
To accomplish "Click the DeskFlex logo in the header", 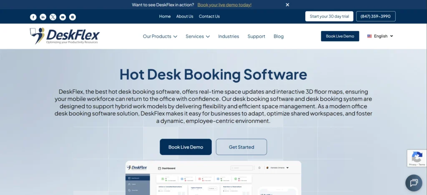I will [65, 36].
